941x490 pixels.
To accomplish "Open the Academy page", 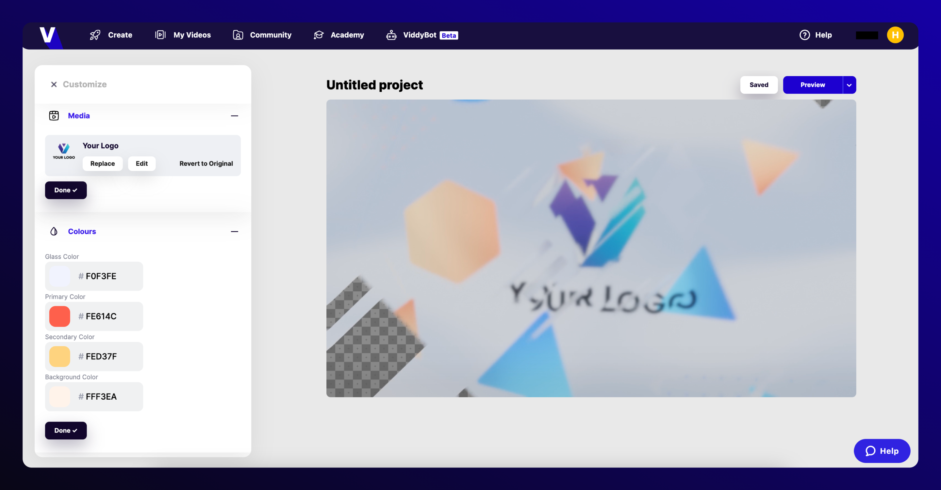I will click(338, 35).
